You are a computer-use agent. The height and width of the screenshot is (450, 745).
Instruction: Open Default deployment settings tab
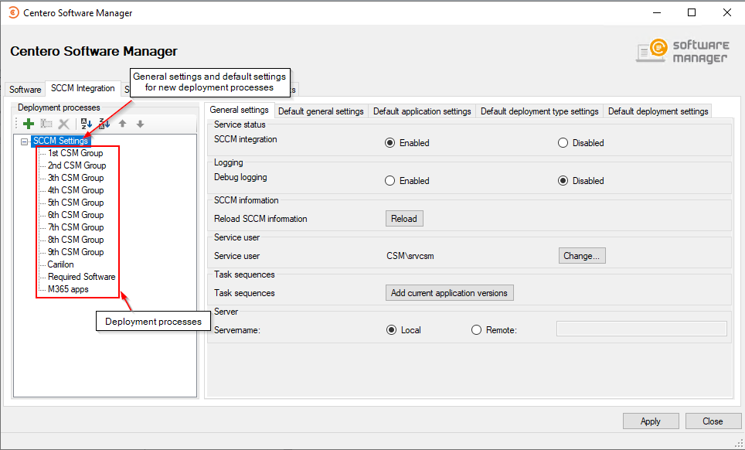658,111
